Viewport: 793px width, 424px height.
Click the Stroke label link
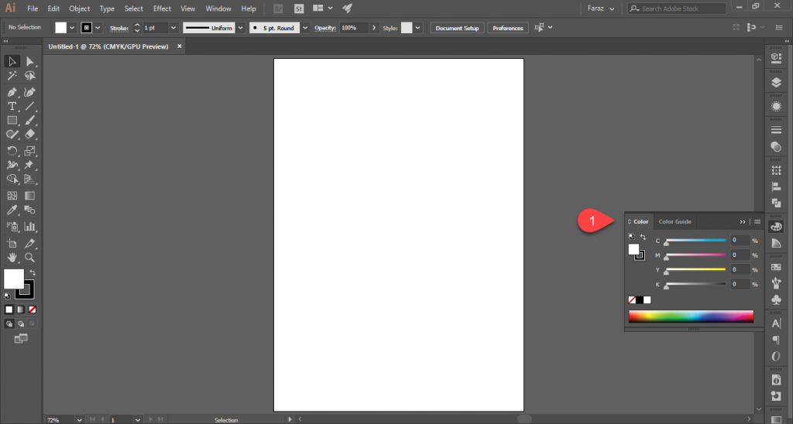[x=118, y=29]
